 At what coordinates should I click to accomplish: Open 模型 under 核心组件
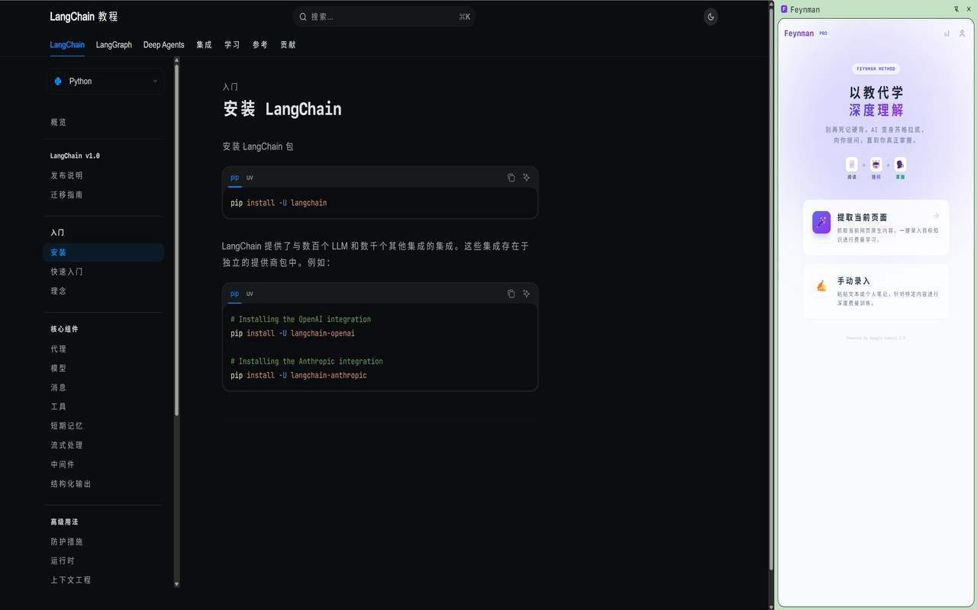point(59,368)
